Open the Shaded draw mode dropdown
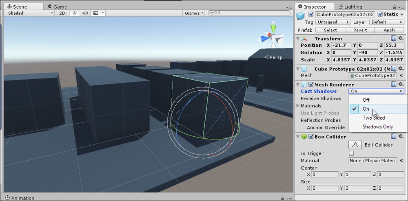 click(x=30, y=13)
